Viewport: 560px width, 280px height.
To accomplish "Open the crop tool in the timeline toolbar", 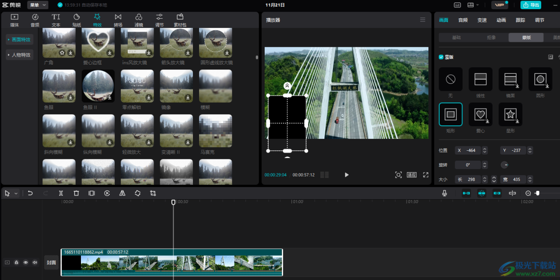I will (153, 193).
